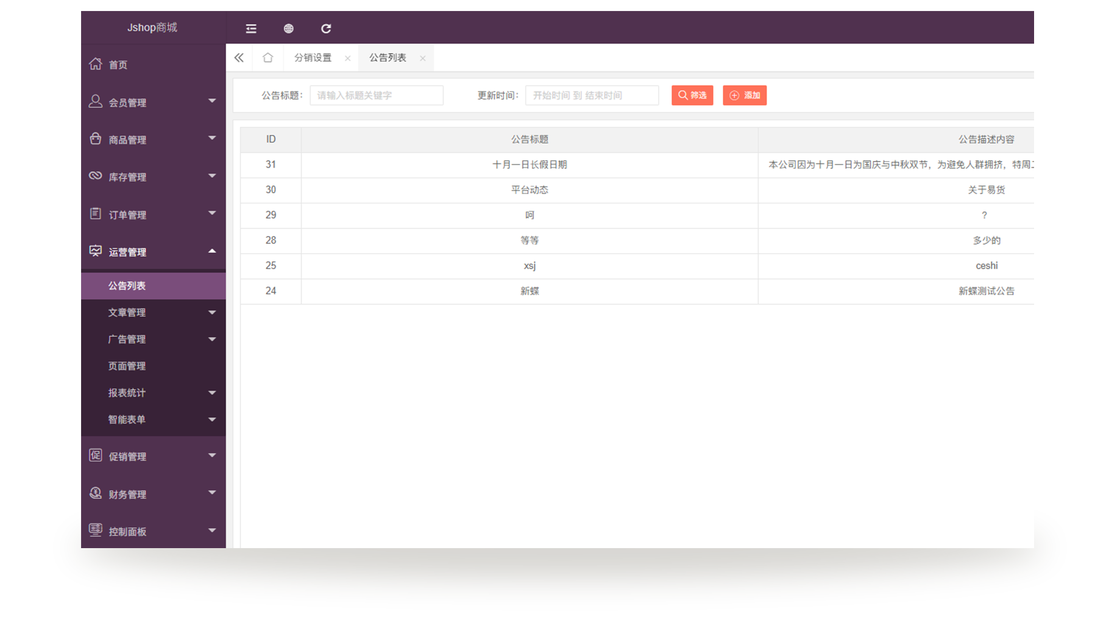Click the description cell 多少的
The width and height of the screenshot is (1120, 628).
pos(986,241)
